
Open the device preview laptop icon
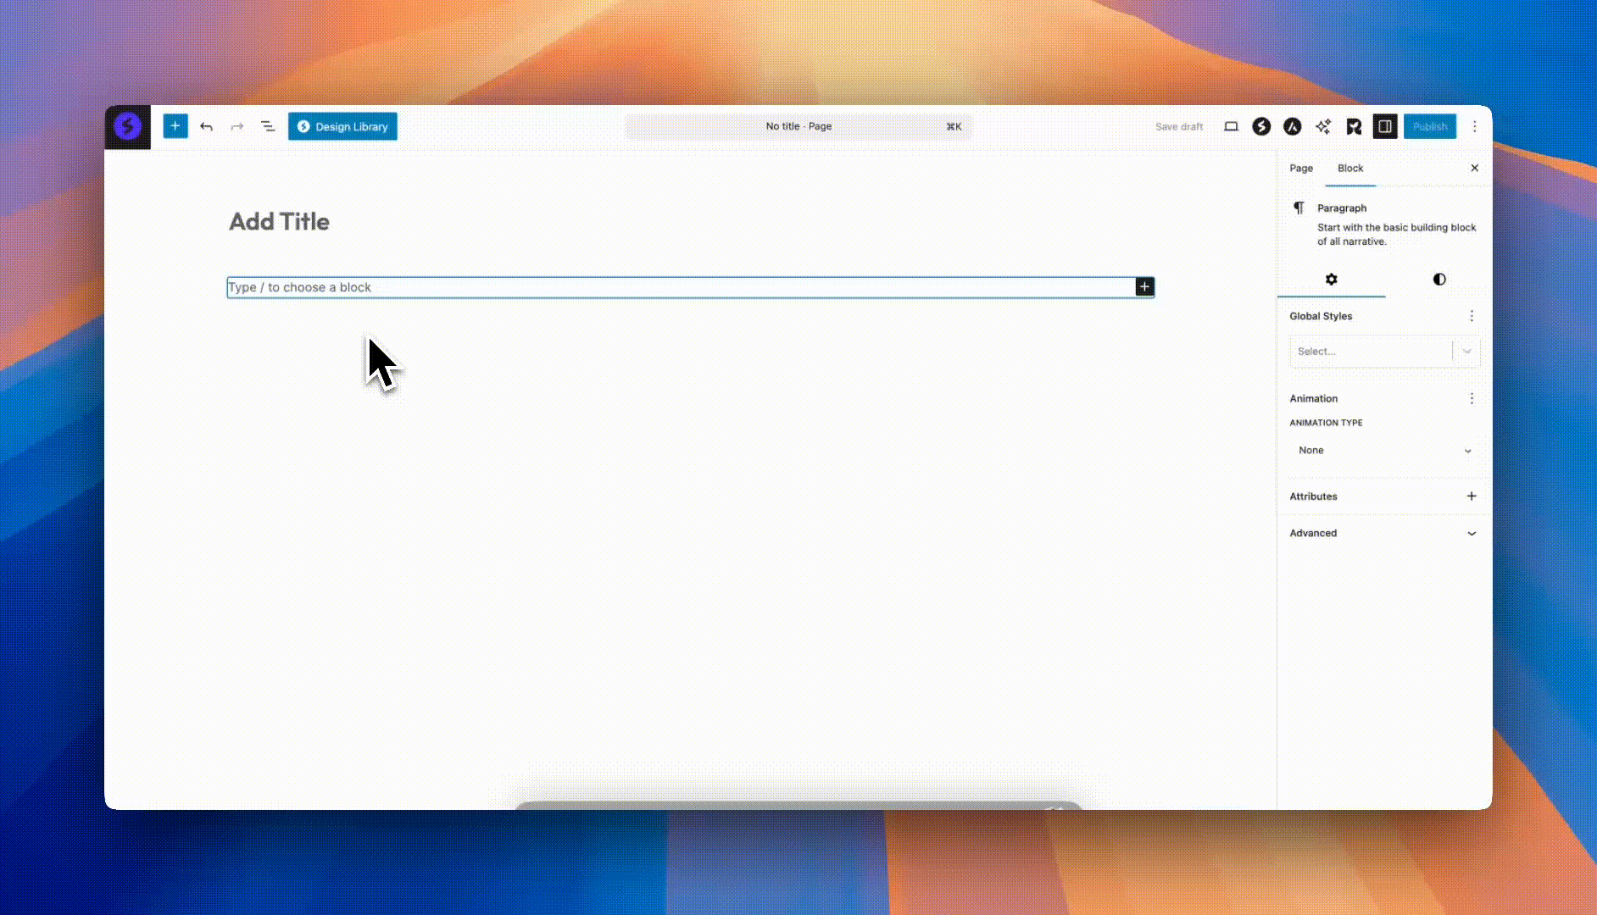[1231, 126]
